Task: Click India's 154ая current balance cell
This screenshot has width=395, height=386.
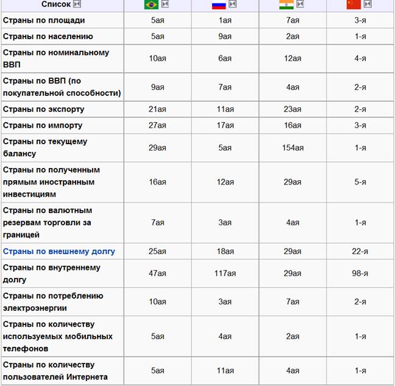Action: tap(293, 148)
